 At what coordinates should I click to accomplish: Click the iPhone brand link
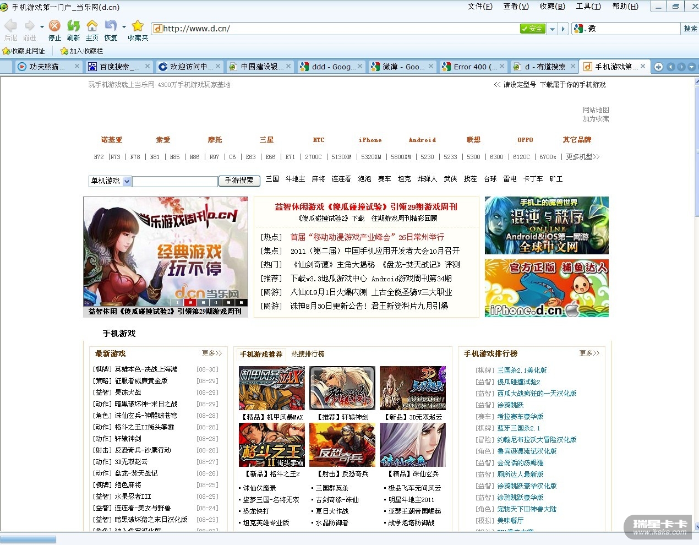(x=370, y=140)
